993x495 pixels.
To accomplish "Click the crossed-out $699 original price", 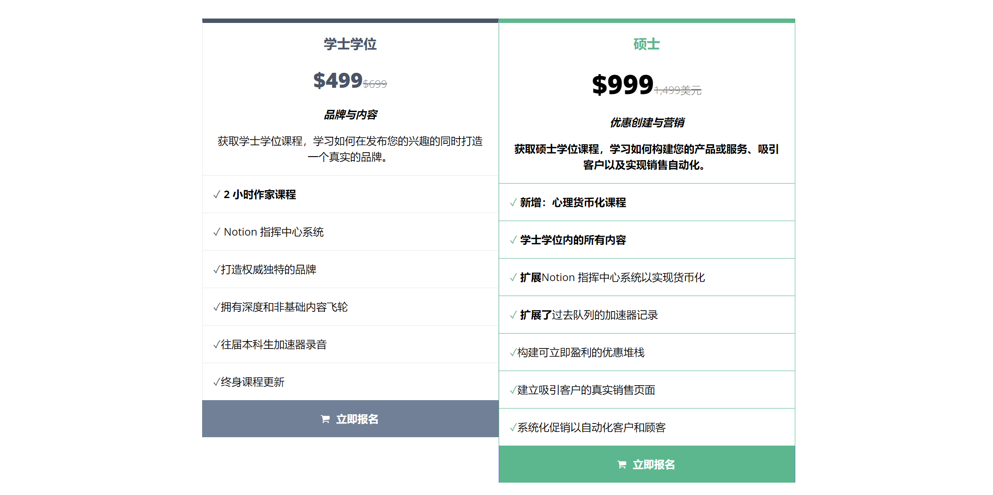I will coord(375,84).
